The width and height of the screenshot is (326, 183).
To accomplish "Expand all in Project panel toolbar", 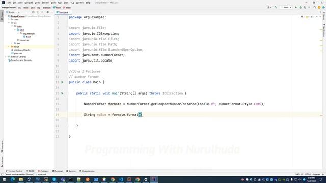I will 38,12.
